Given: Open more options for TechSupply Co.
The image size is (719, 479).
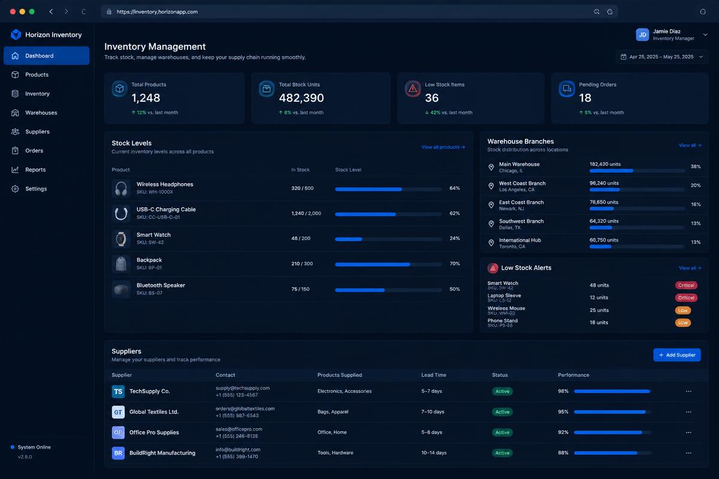Looking at the screenshot, I should pos(688,391).
